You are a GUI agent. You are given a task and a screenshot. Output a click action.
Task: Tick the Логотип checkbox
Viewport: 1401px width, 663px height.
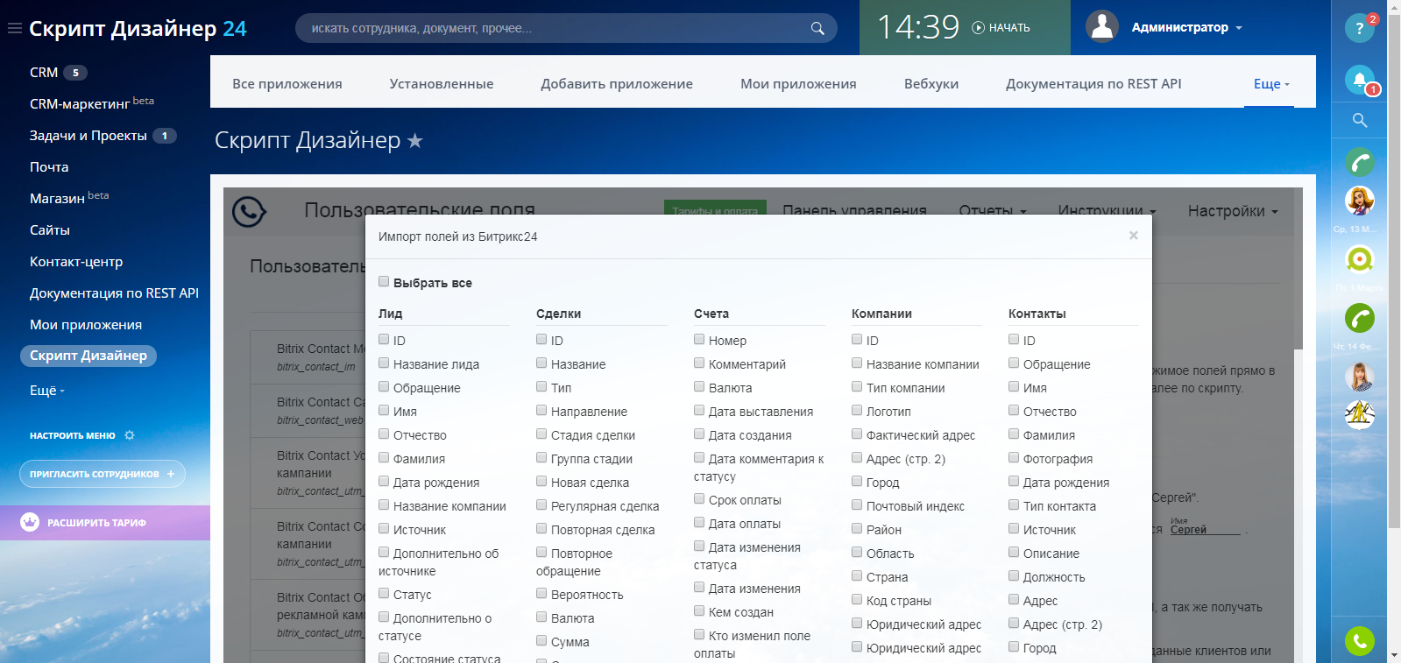pyautogui.click(x=857, y=410)
